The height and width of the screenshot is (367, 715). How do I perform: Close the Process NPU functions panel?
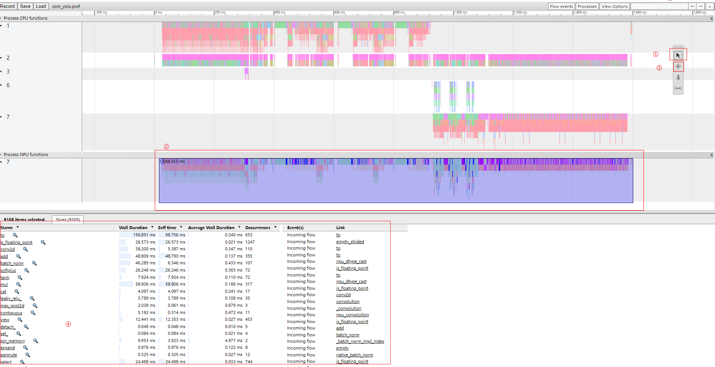coord(712,155)
